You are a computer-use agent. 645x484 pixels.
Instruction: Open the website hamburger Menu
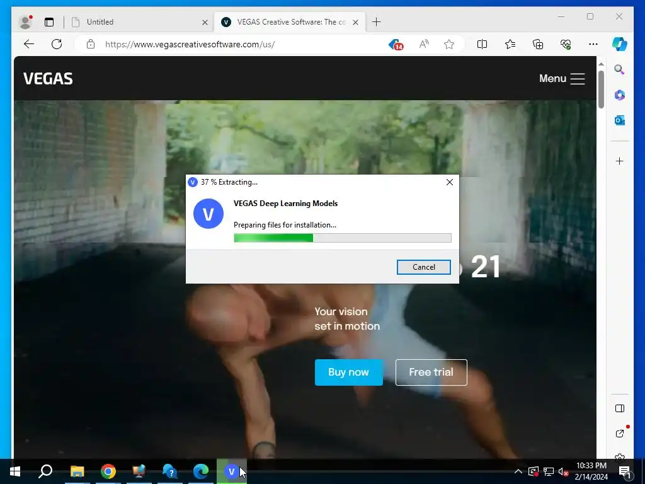562,78
